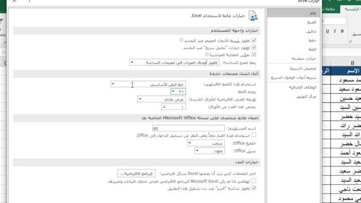Screen dimensions: 361x203
Task: Click the number of sheets value field
Action: 177,107
